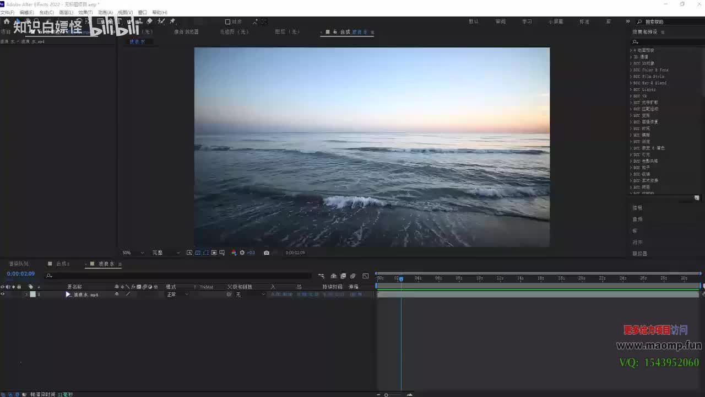
Task: Open the 合成(C) menu
Action: (x=46, y=12)
